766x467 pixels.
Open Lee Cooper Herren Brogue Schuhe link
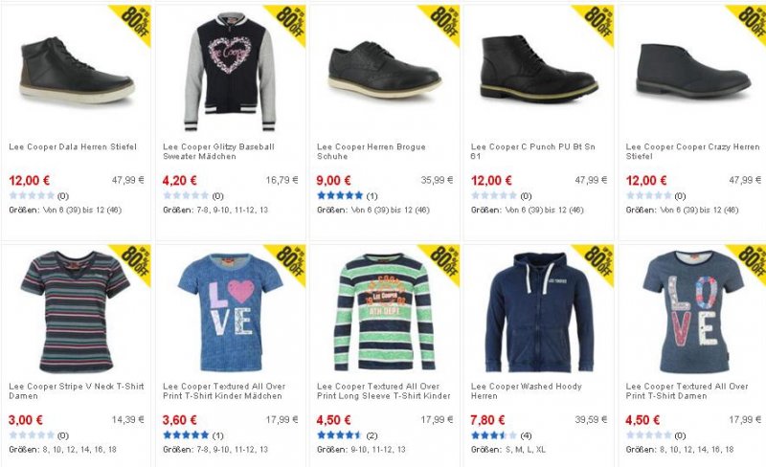(x=372, y=151)
